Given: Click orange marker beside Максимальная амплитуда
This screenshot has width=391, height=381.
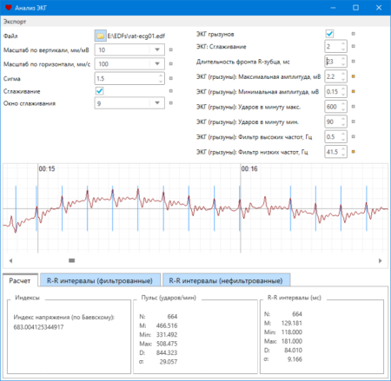Looking at the screenshot, I should [353, 76].
